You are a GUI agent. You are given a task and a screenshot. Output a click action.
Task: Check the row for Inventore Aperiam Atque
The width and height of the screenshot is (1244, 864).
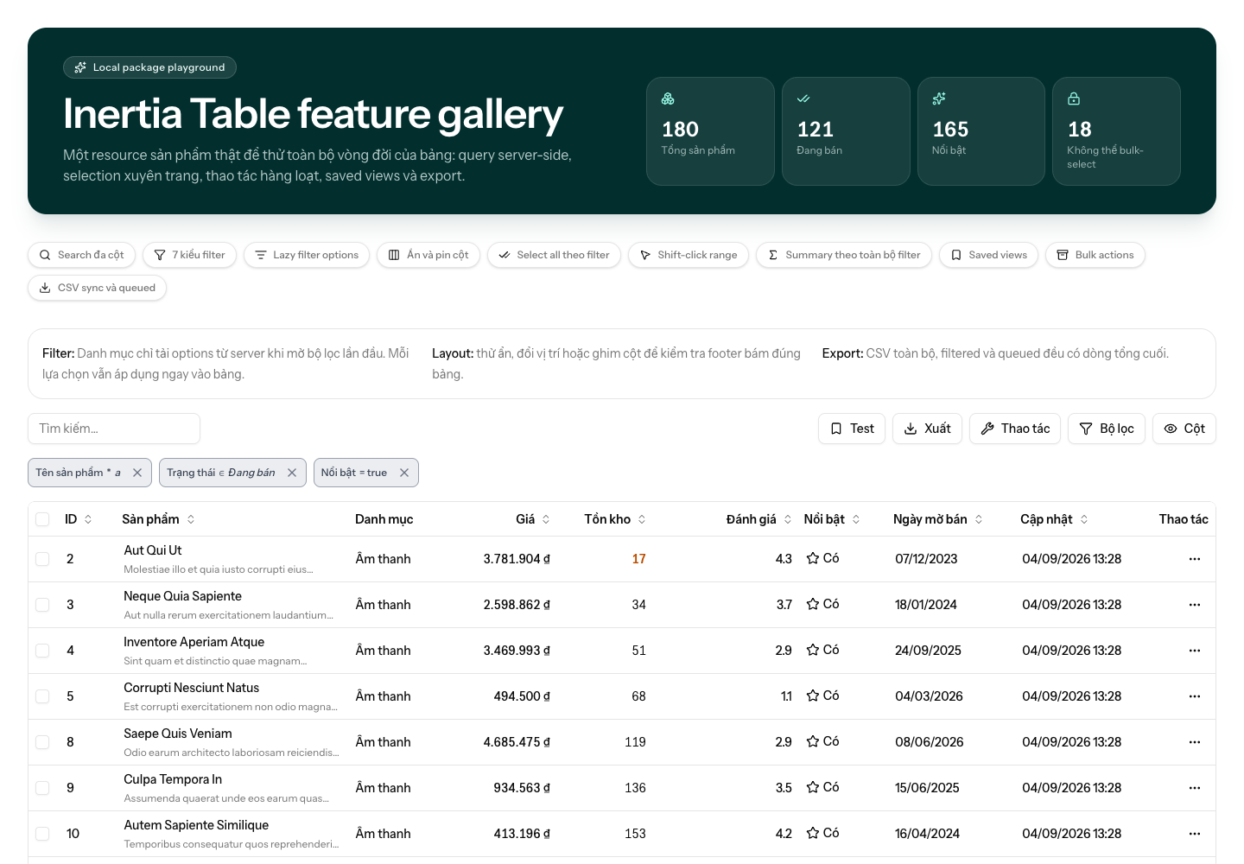pyautogui.click(x=42, y=651)
